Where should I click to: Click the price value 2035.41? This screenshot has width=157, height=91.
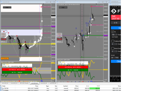(x=76, y=88)
